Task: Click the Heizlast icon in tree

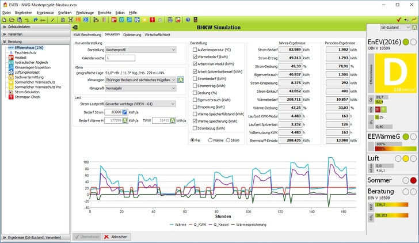Action: [x=11, y=58]
